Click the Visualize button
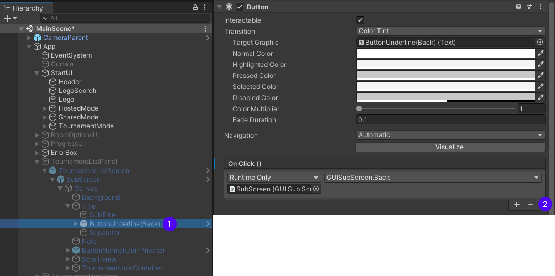 [450, 147]
